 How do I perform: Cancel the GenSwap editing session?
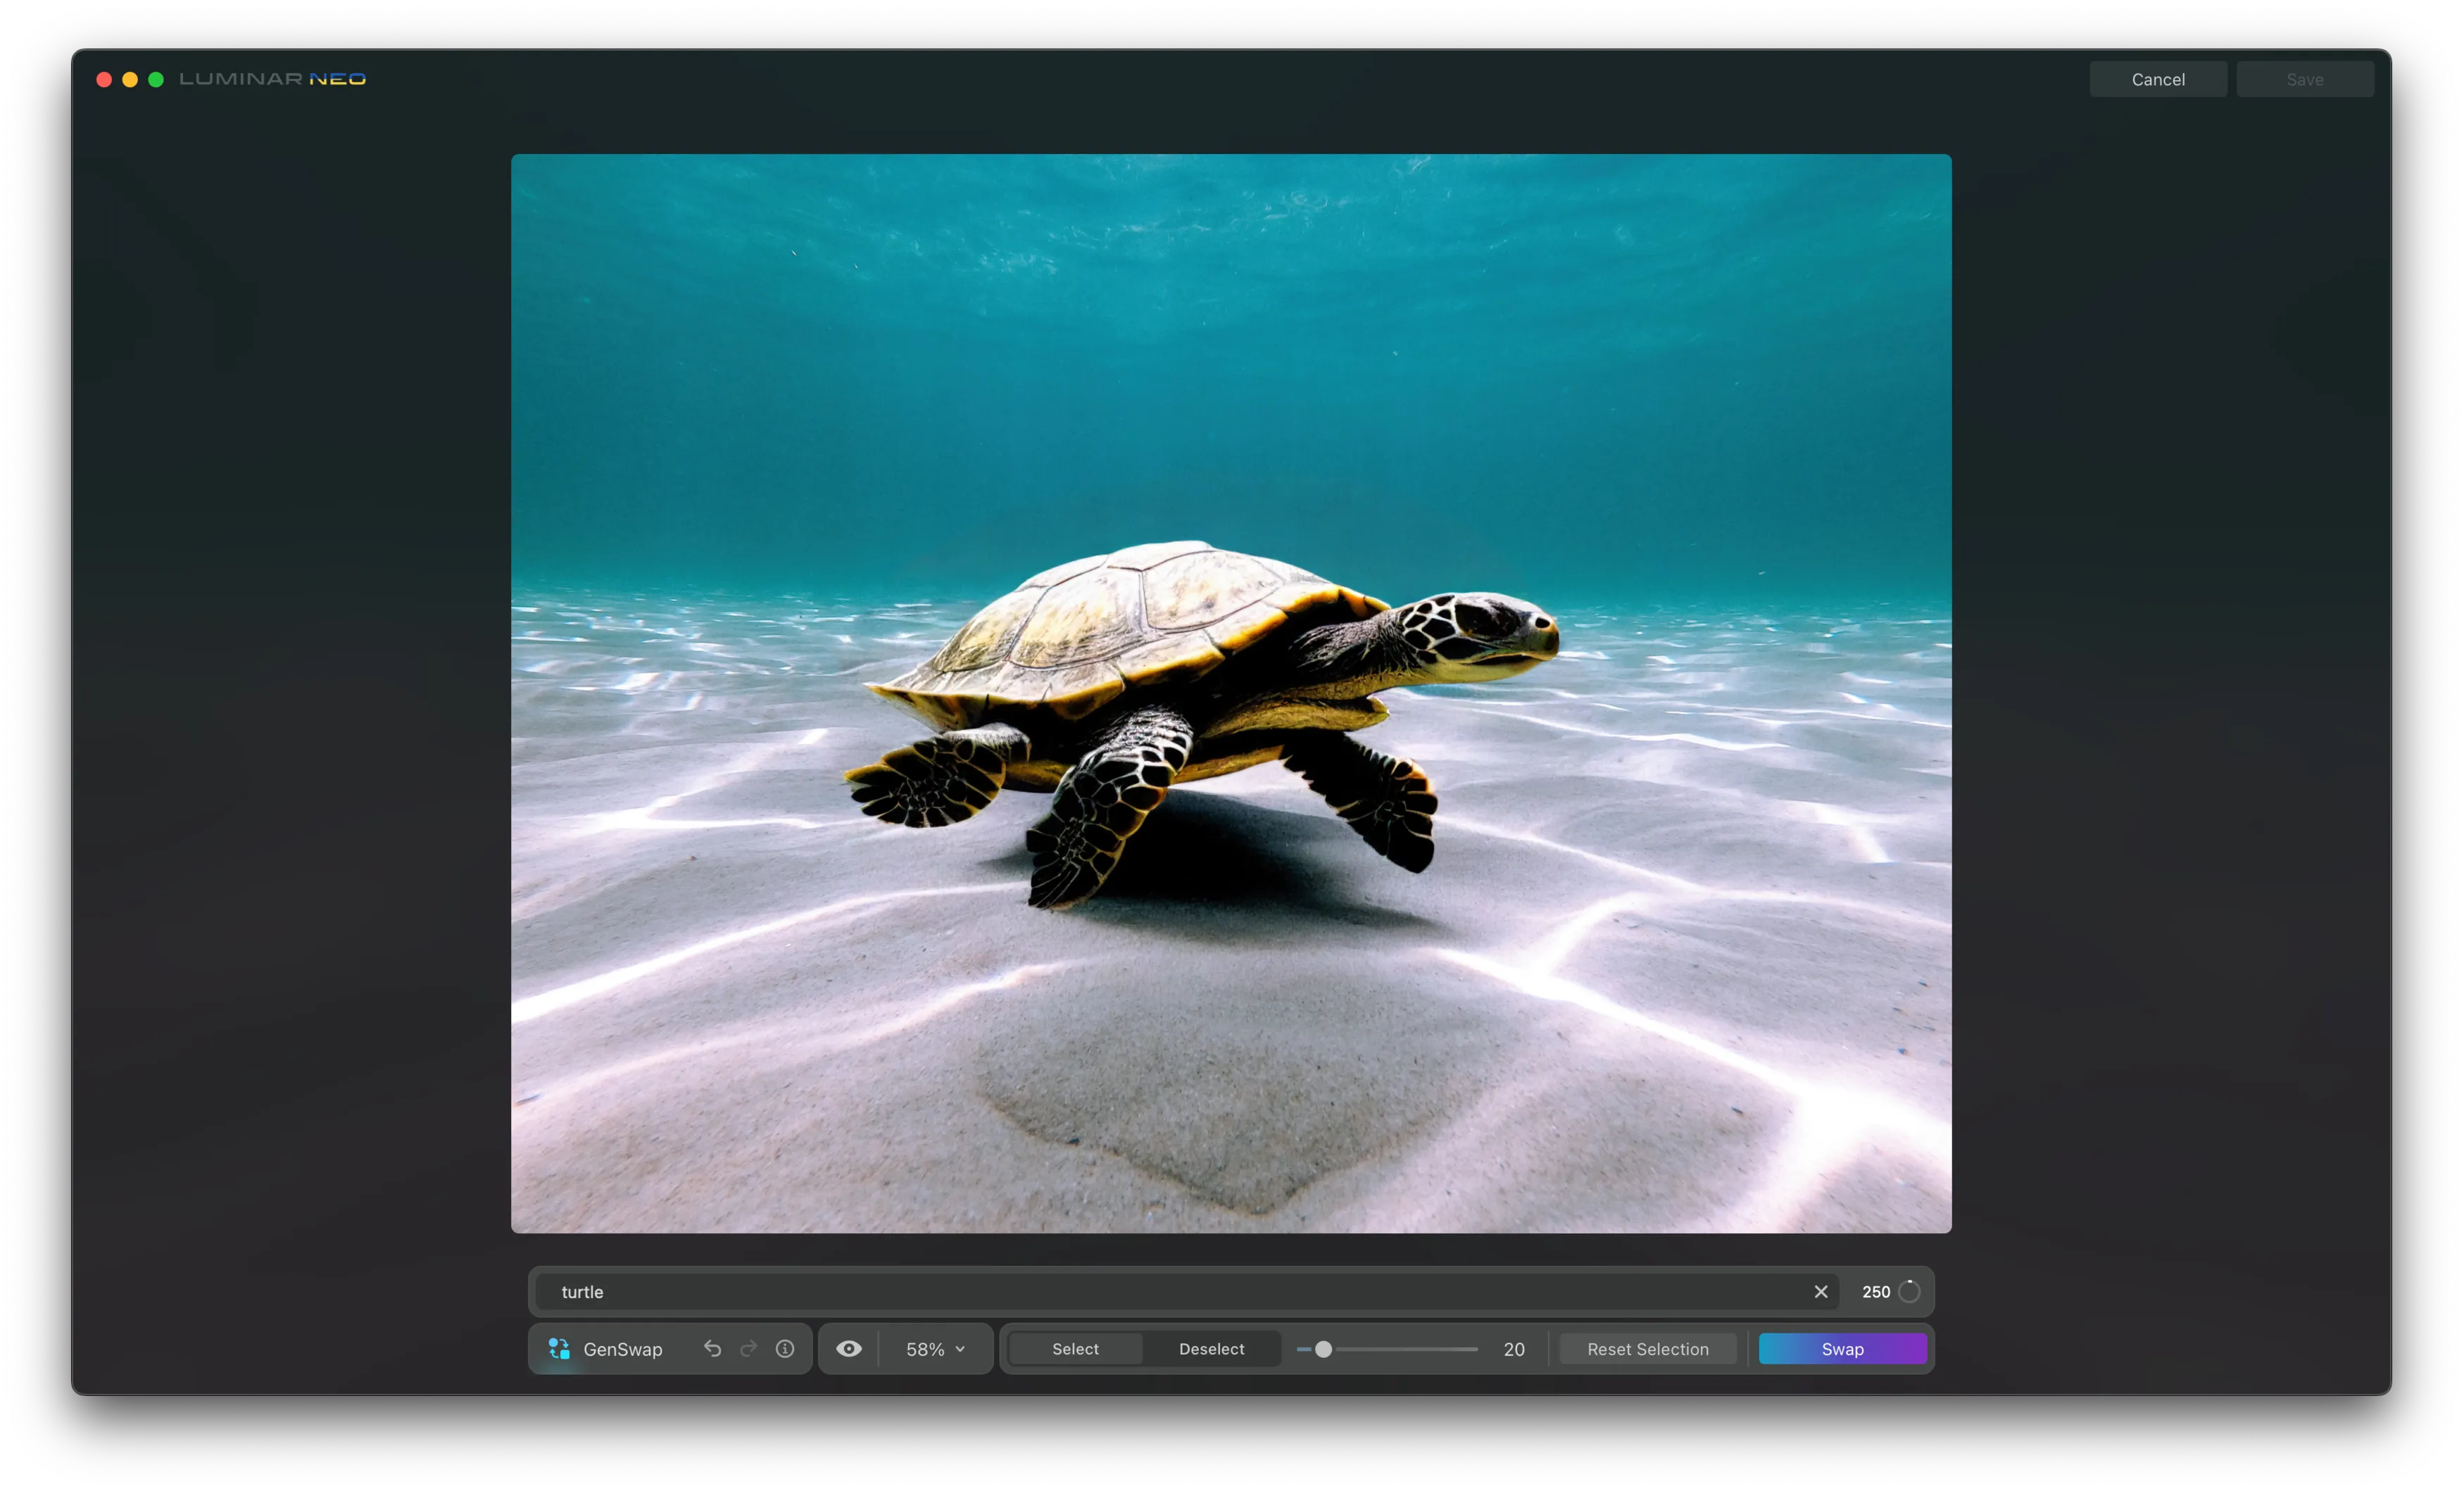pyautogui.click(x=2157, y=79)
